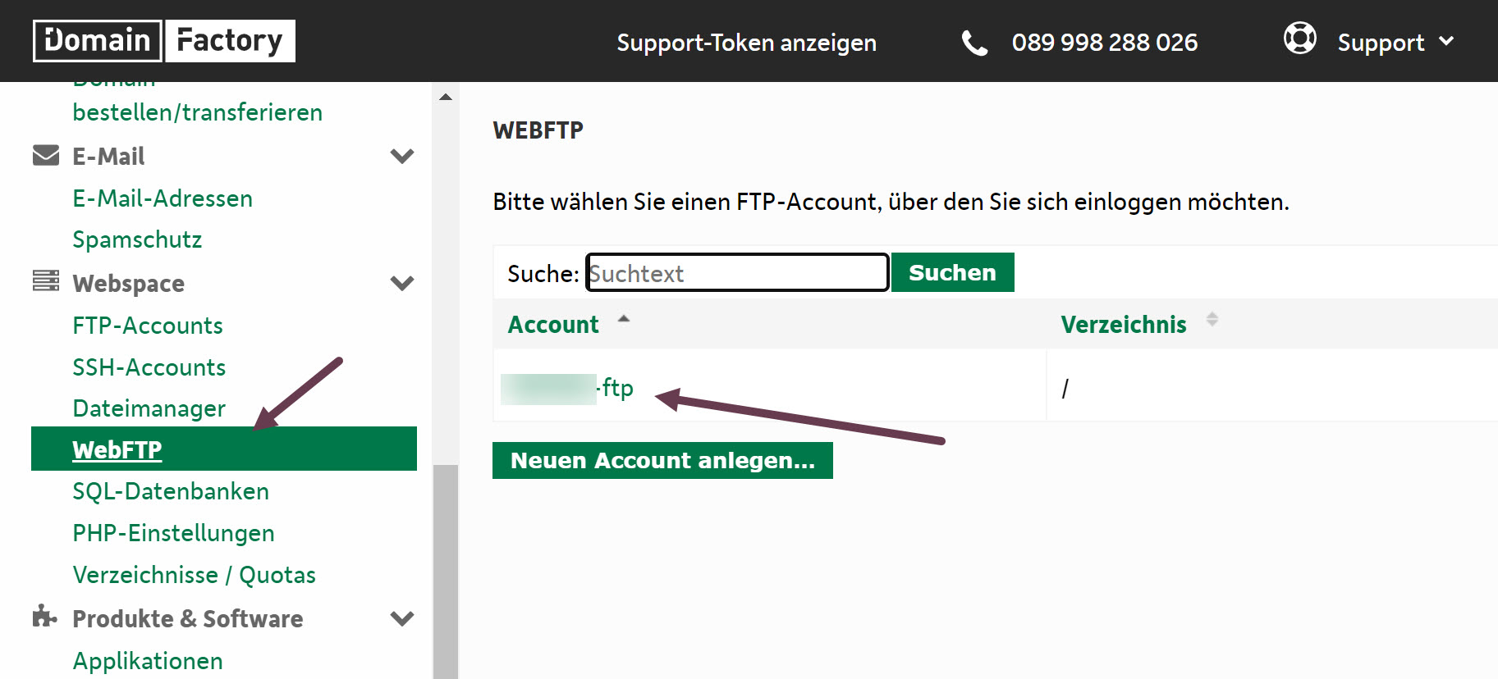Collapse the E-Mail section
1498x679 pixels.
coord(402,156)
